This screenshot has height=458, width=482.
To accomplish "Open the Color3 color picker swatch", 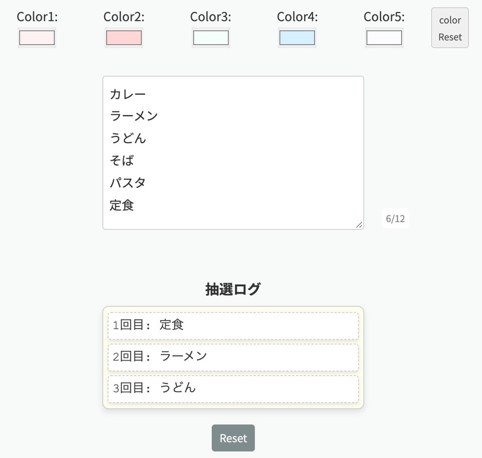I will coord(211,38).
